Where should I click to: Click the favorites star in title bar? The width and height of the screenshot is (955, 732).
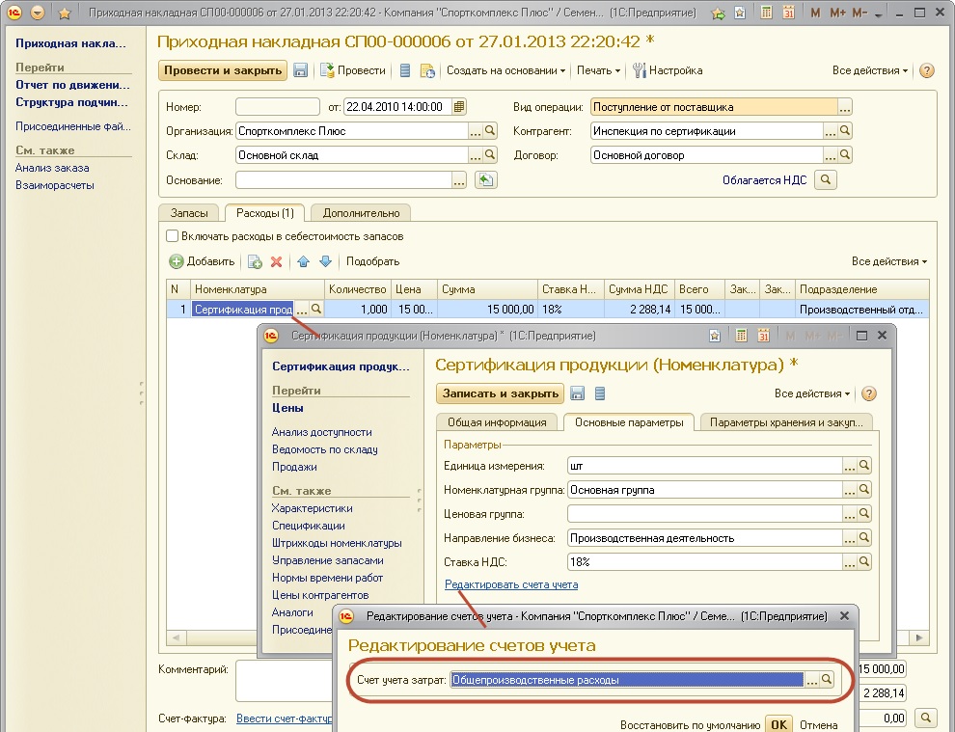click(65, 14)
